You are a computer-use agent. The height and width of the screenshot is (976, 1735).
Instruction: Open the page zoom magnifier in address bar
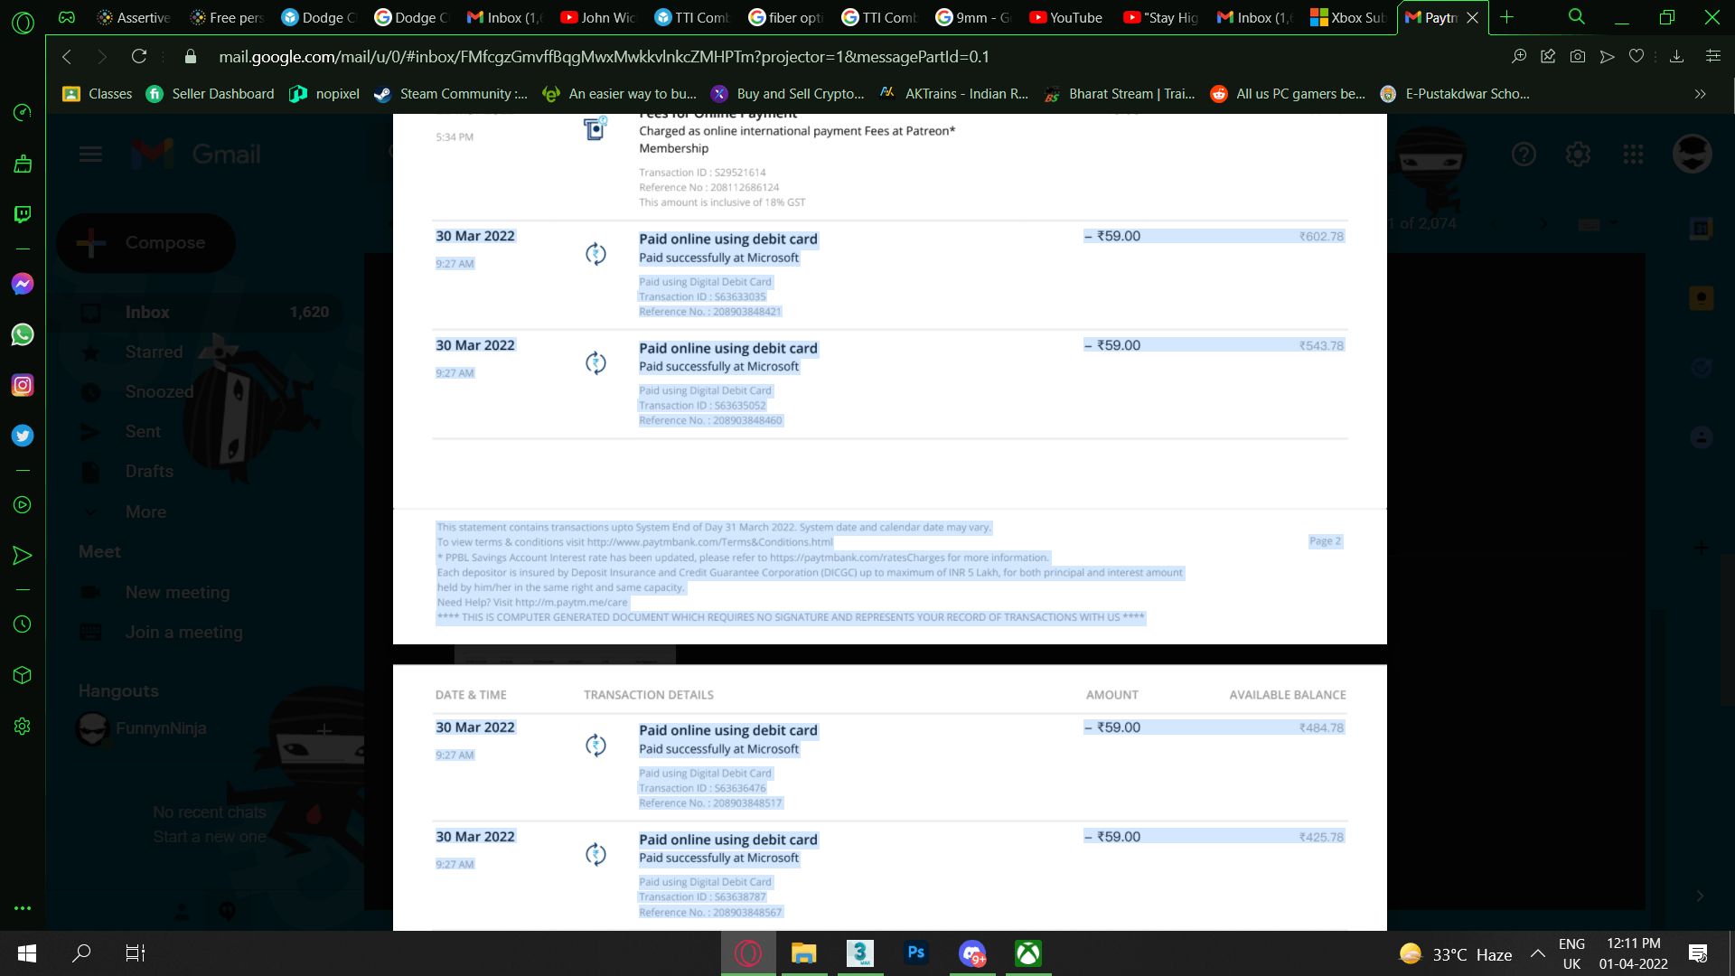[1520, 57]
